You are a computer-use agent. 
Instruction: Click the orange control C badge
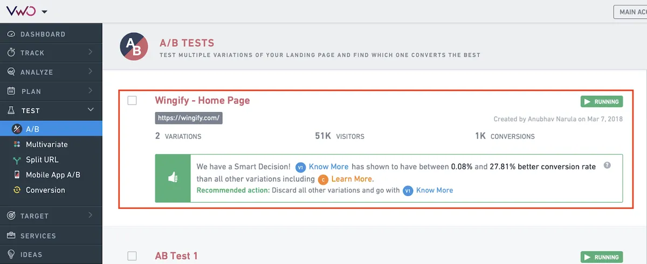(323, 179)
